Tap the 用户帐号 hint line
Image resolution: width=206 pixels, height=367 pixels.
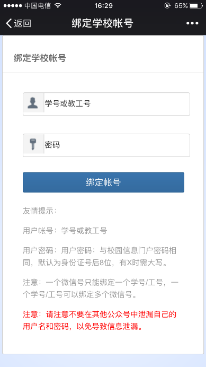pyautogui.click(x=65, y=231)
